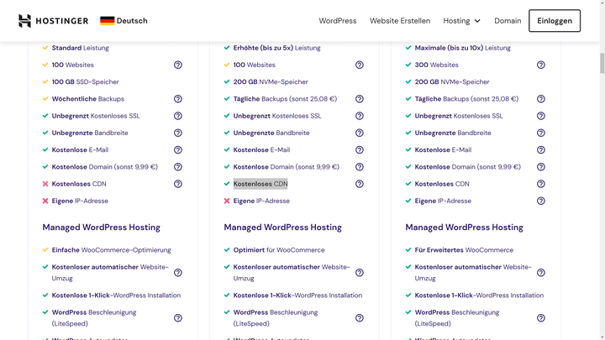
Task: Open help icon for Kostenlose Domain in middle plan
Action: tap(360, 167)
